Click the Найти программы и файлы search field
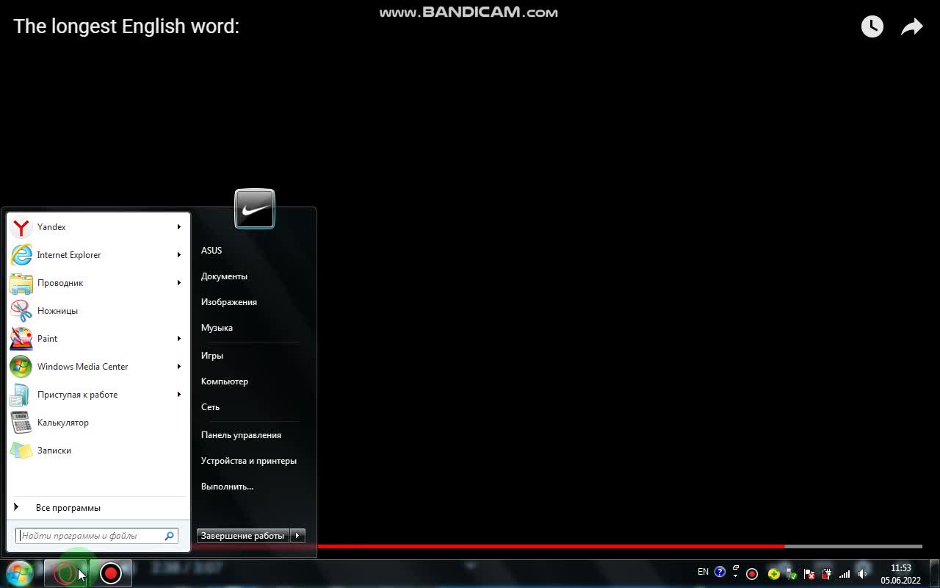Viewport: 940px width, 588px height. [96, 536]
